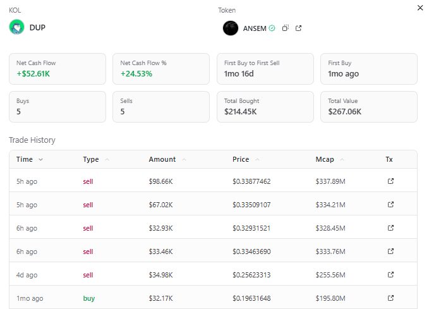Click the $0.25623313 price cell
The image size is (429, 309).
coord(251,275)
